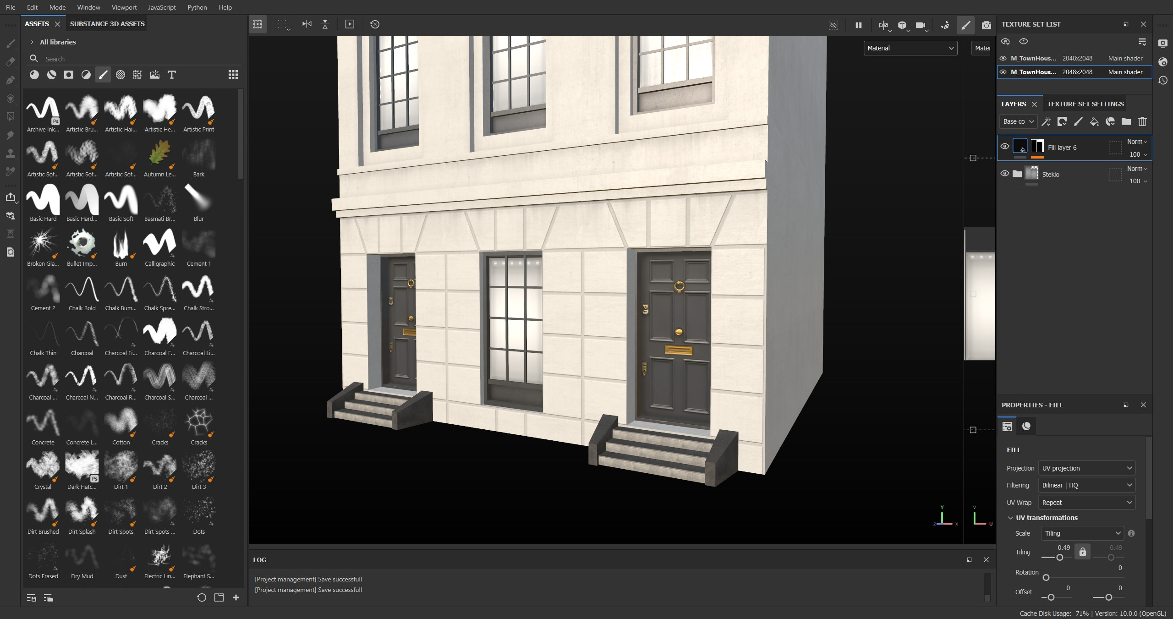Collapse the UV transformations section
The height and width of the screenshot is (619, 1173).
[x=1010, y=518]
